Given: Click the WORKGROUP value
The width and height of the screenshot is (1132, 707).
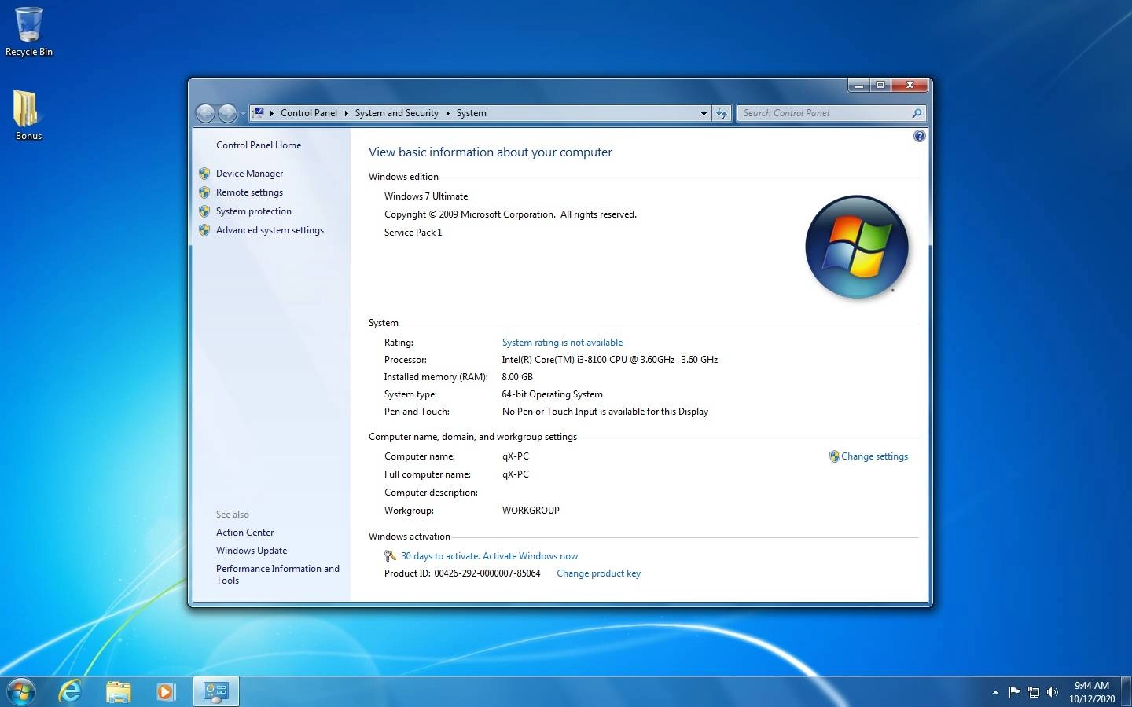Looking at the screenshot, I should coord(531,511).
